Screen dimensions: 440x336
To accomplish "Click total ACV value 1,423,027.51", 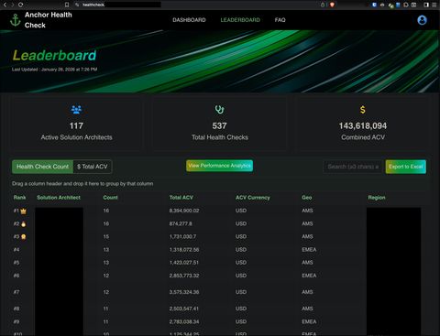I will (x=184, y=263).
